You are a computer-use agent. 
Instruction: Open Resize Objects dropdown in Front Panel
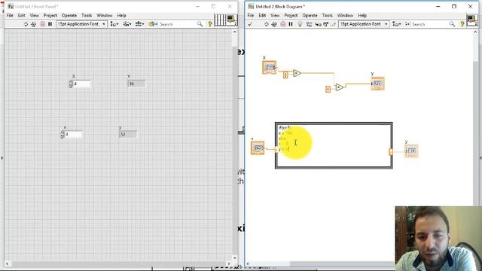[140, 24]
